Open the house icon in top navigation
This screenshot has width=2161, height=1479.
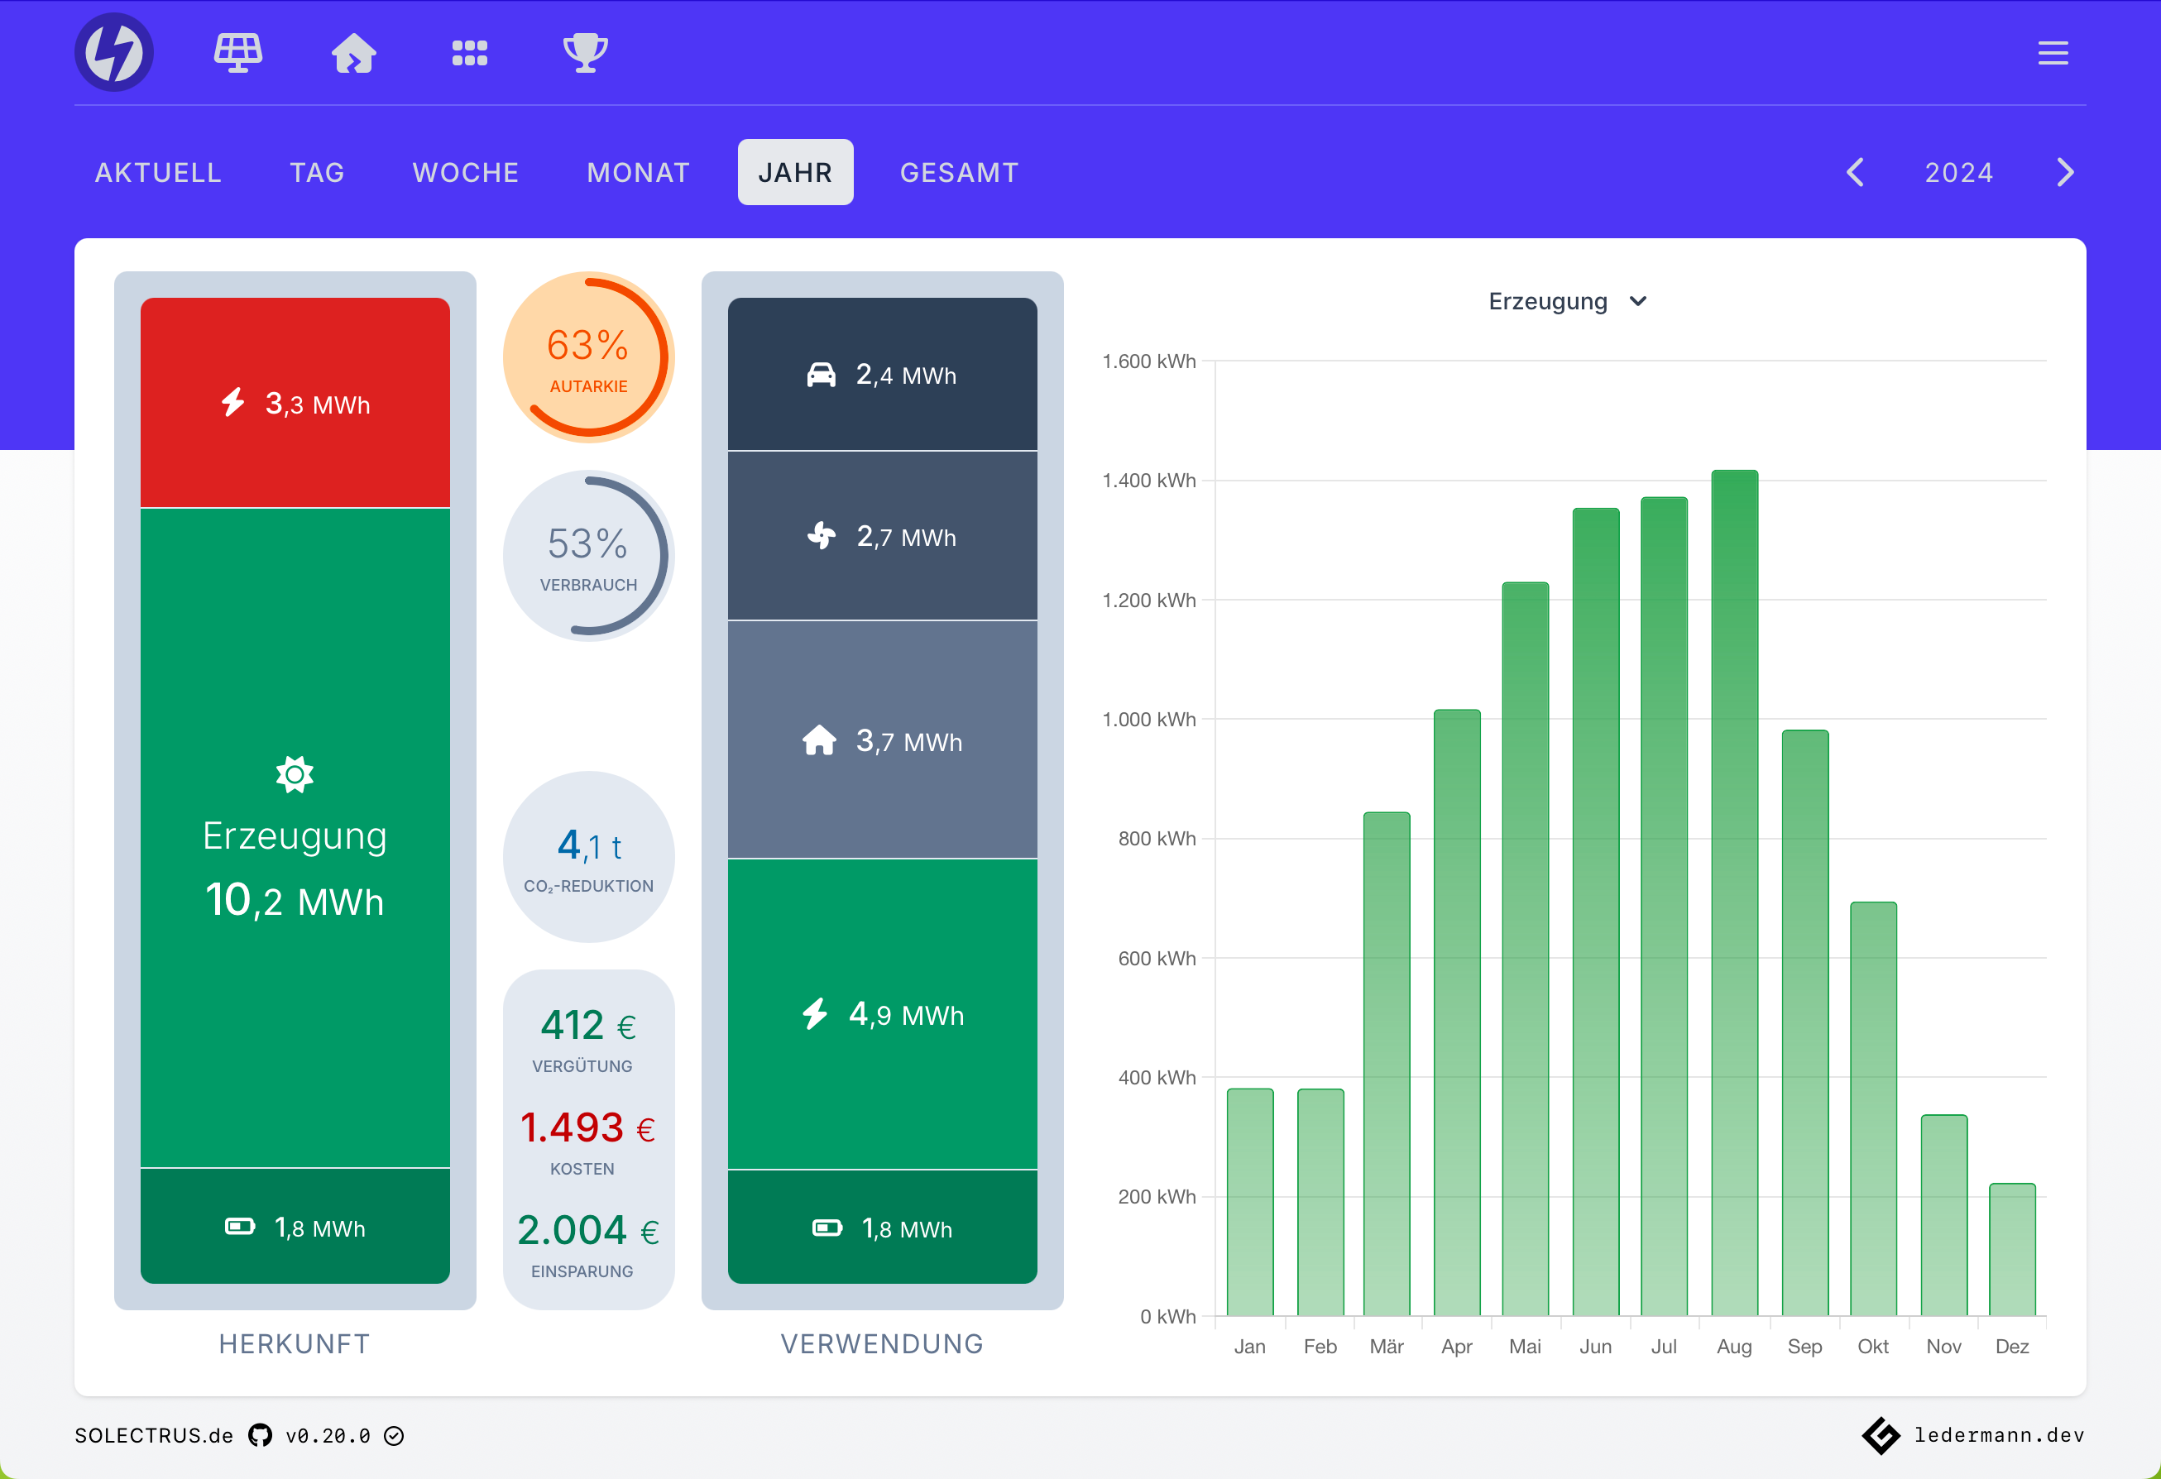[354, 52]
